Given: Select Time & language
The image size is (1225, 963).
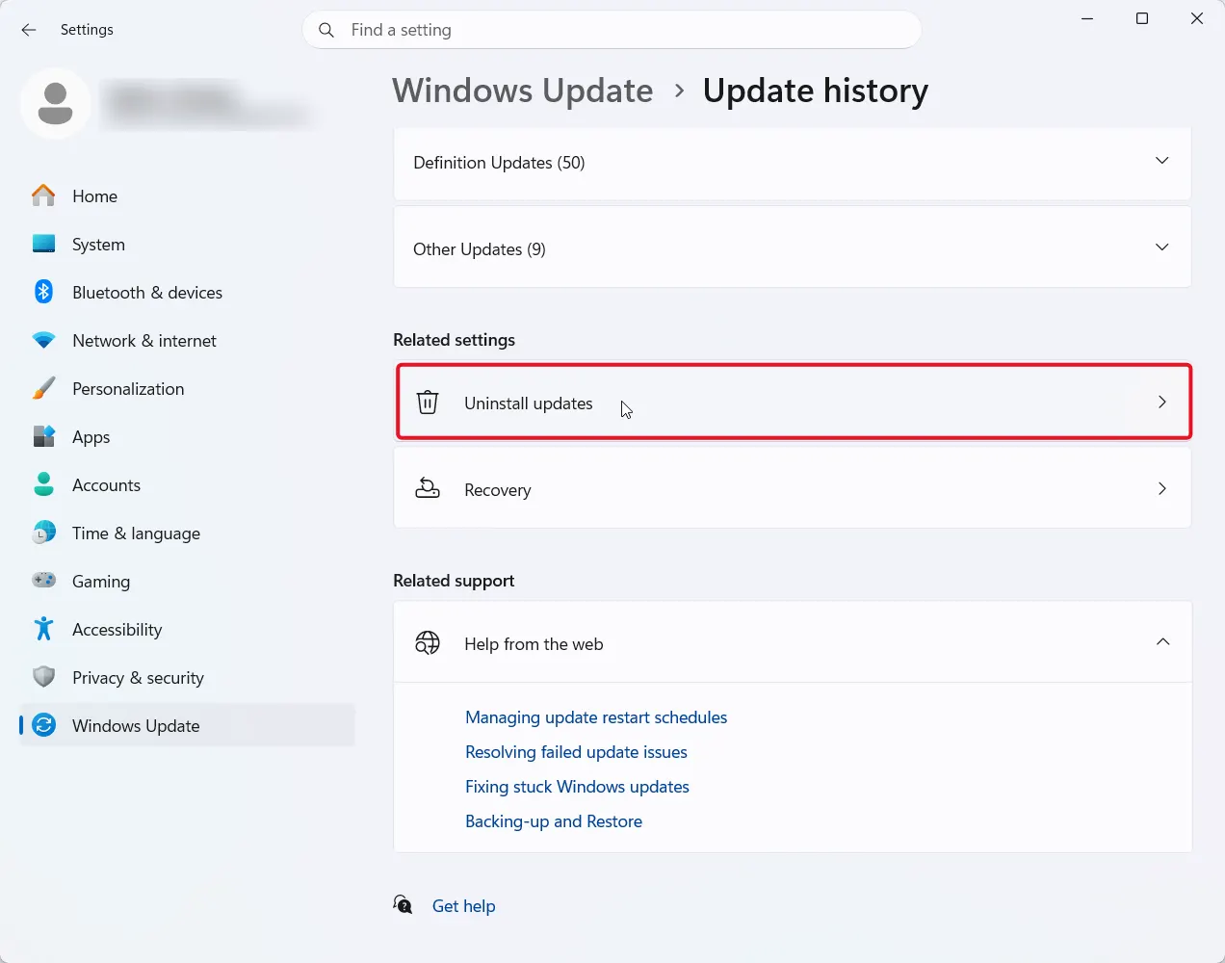Looking at the screenshot, I should (x=187, y=533).
